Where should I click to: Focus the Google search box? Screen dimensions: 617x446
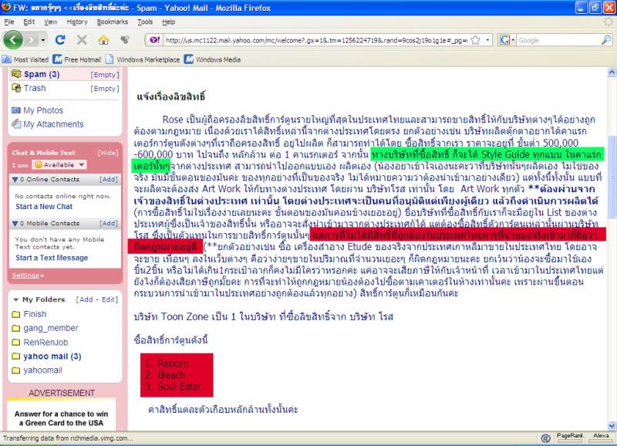point(559,40)
